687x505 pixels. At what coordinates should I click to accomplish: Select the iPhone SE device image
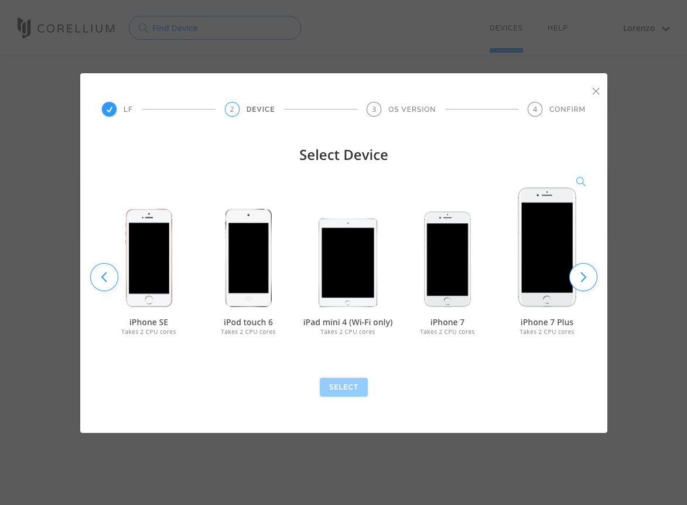149,258
